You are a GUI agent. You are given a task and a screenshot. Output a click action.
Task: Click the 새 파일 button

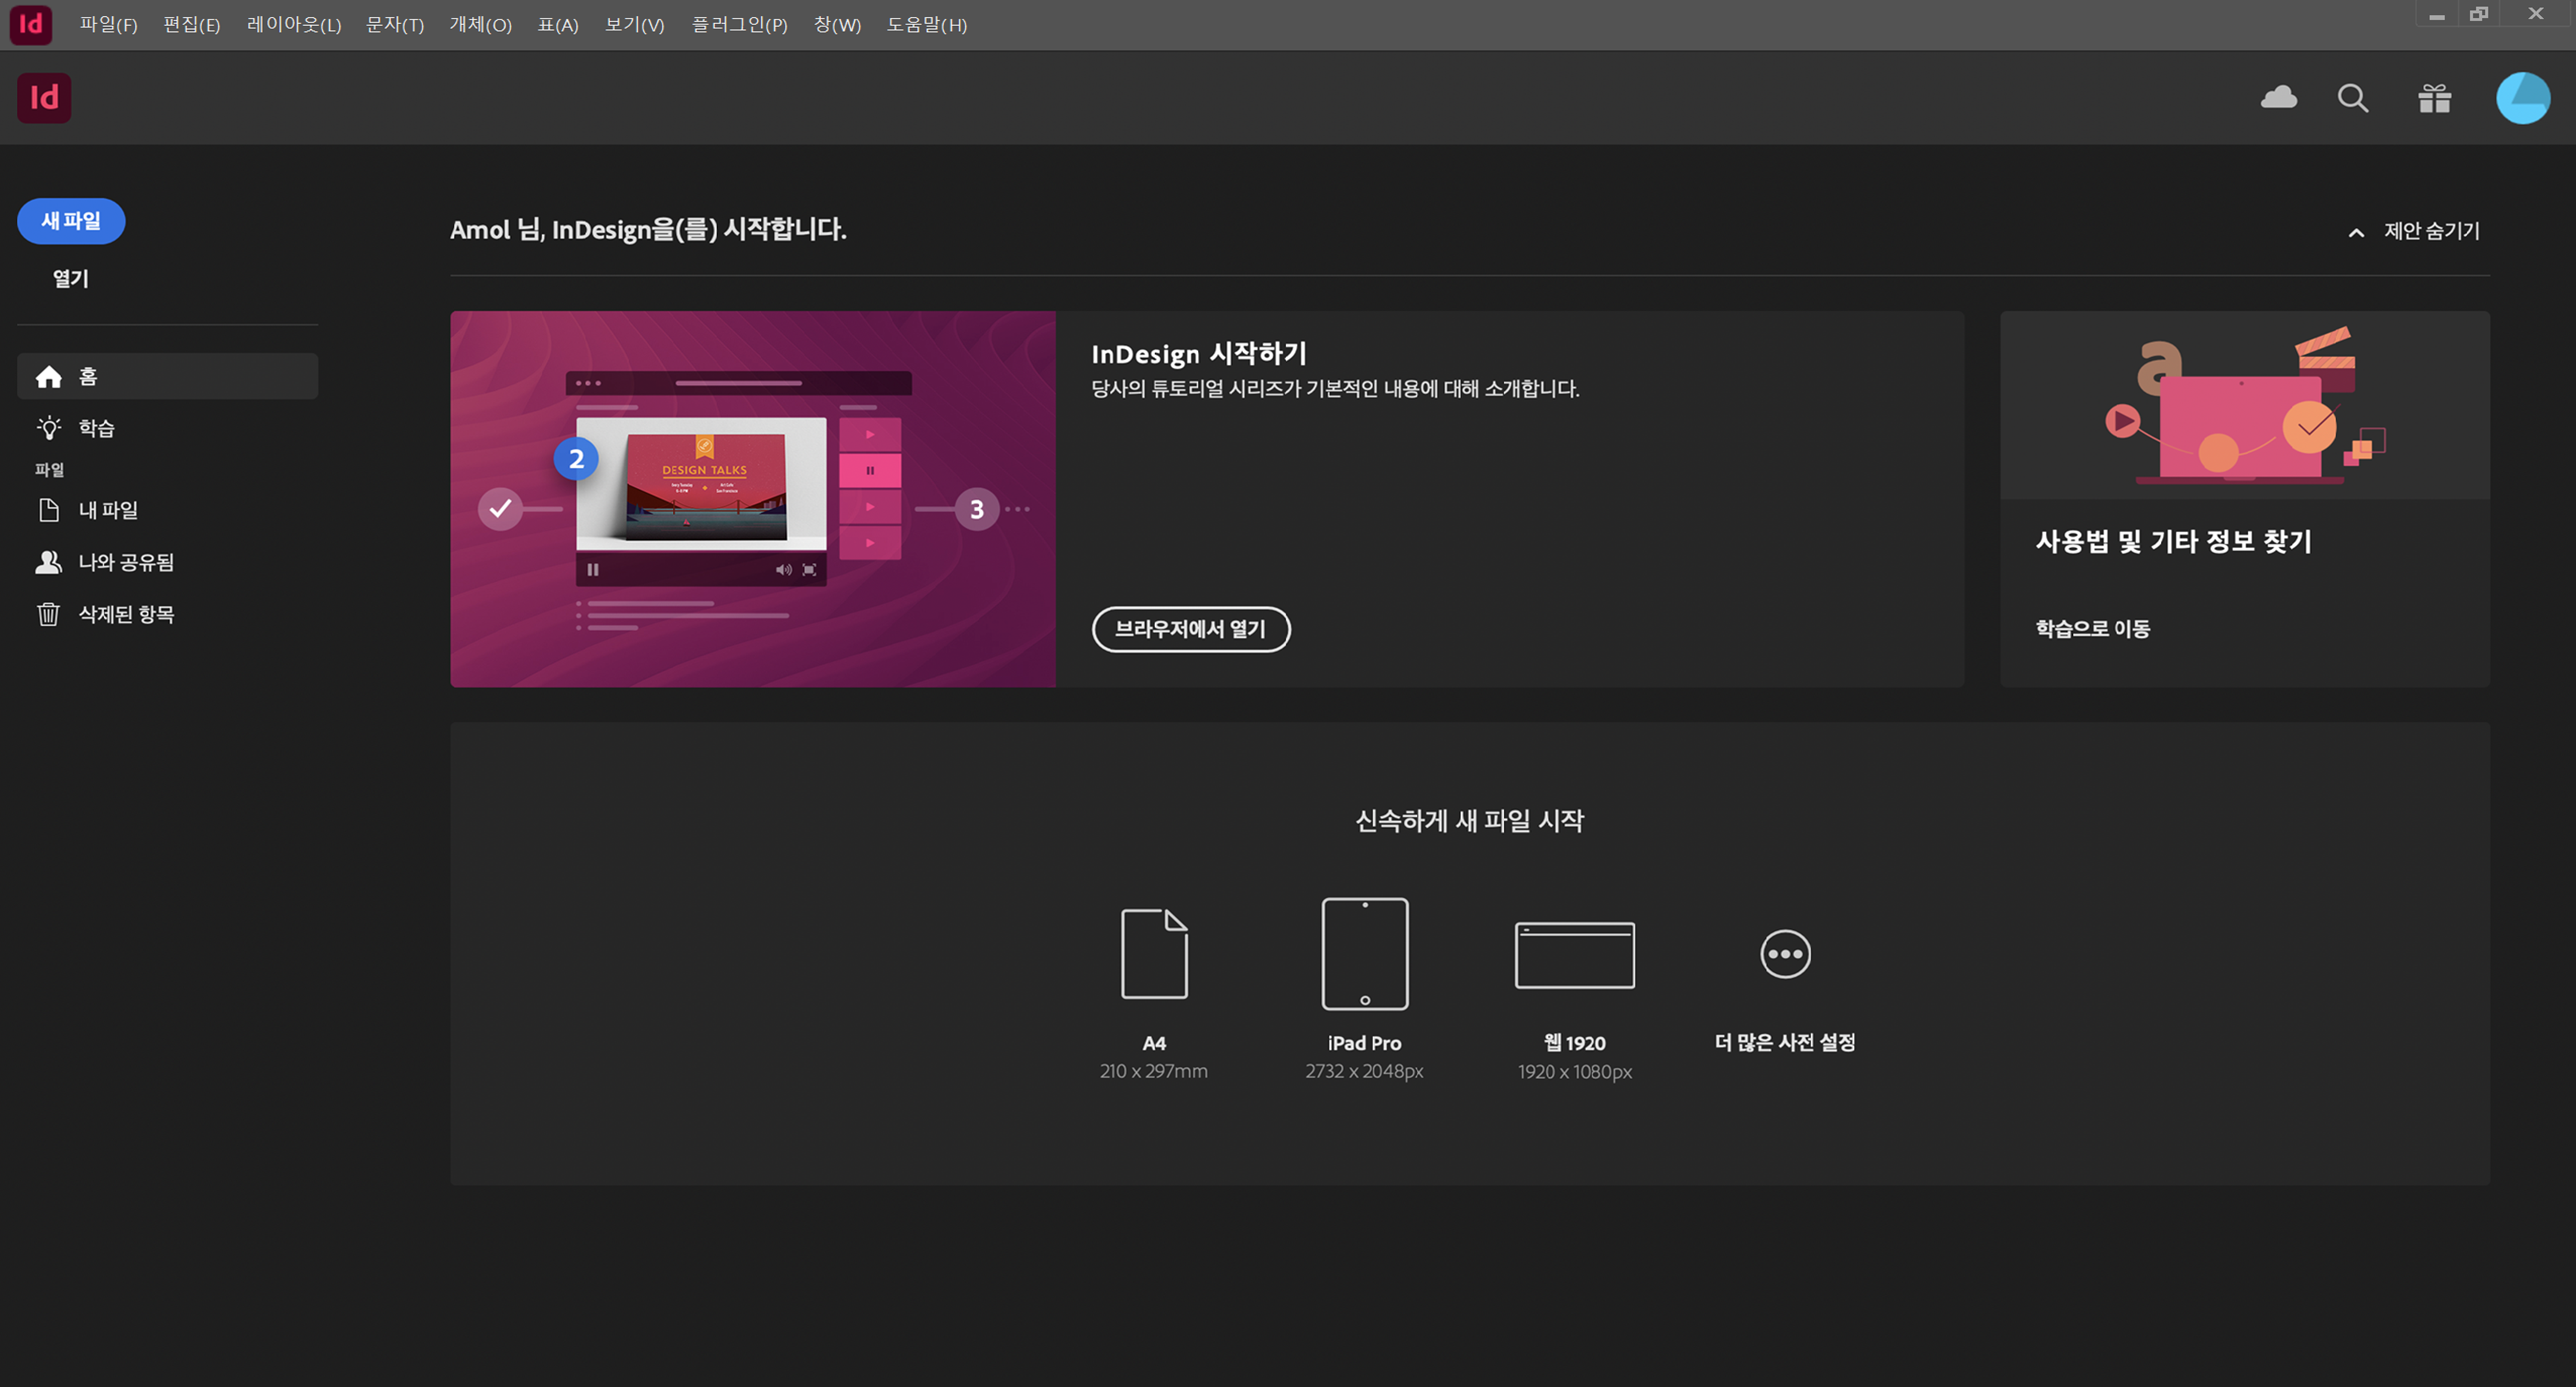pyautogui.click(x=70, y=221)
